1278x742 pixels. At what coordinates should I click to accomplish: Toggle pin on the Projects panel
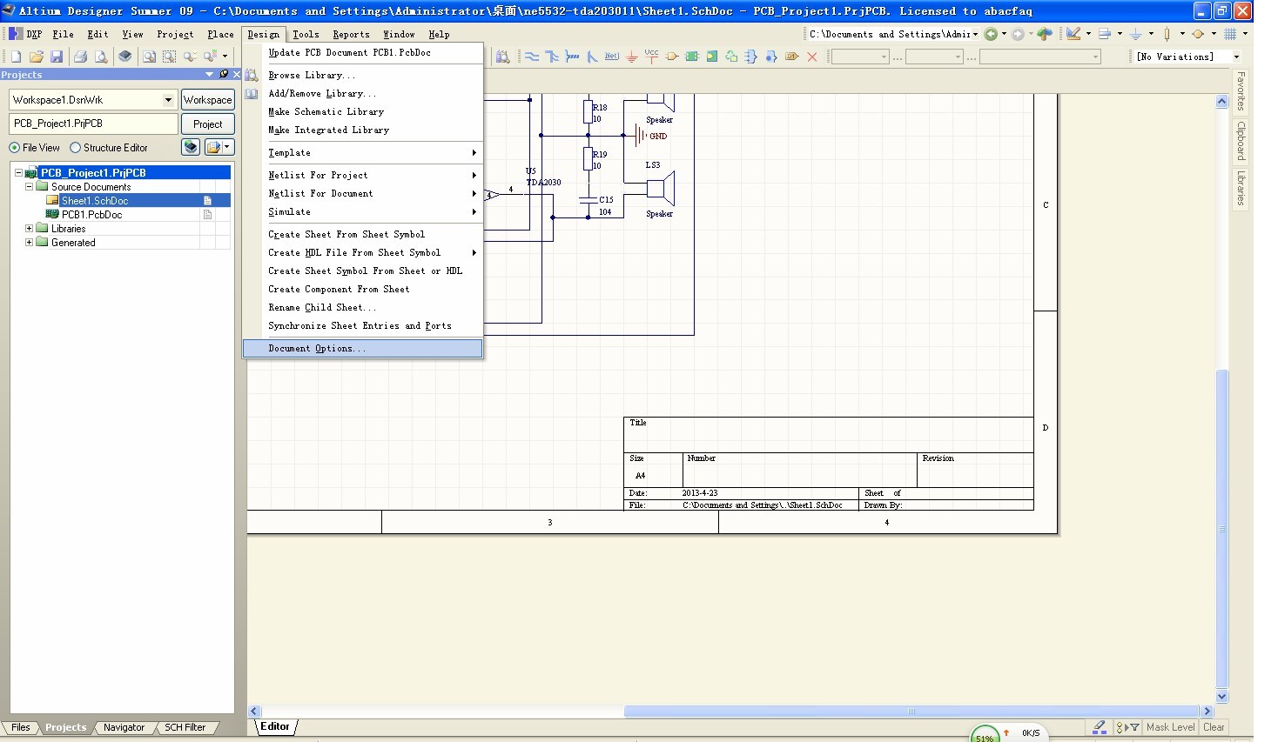[x=224, y=75]
